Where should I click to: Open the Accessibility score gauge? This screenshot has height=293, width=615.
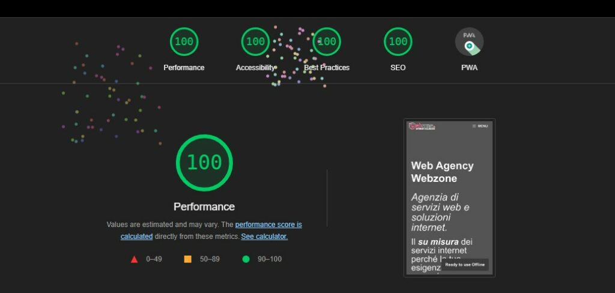tap(255, 41)
